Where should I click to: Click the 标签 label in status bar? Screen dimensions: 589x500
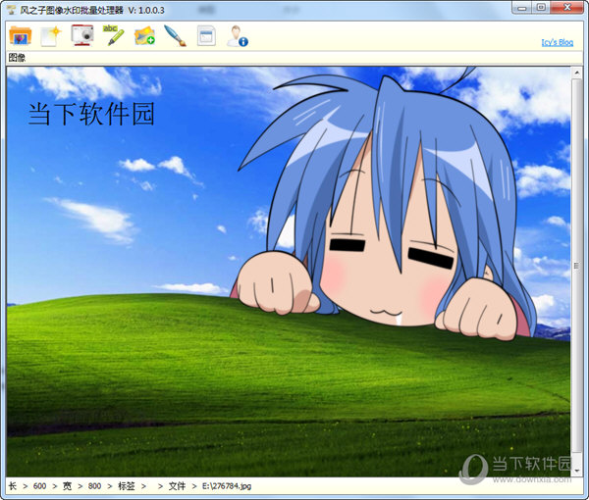tap(127, 486)
